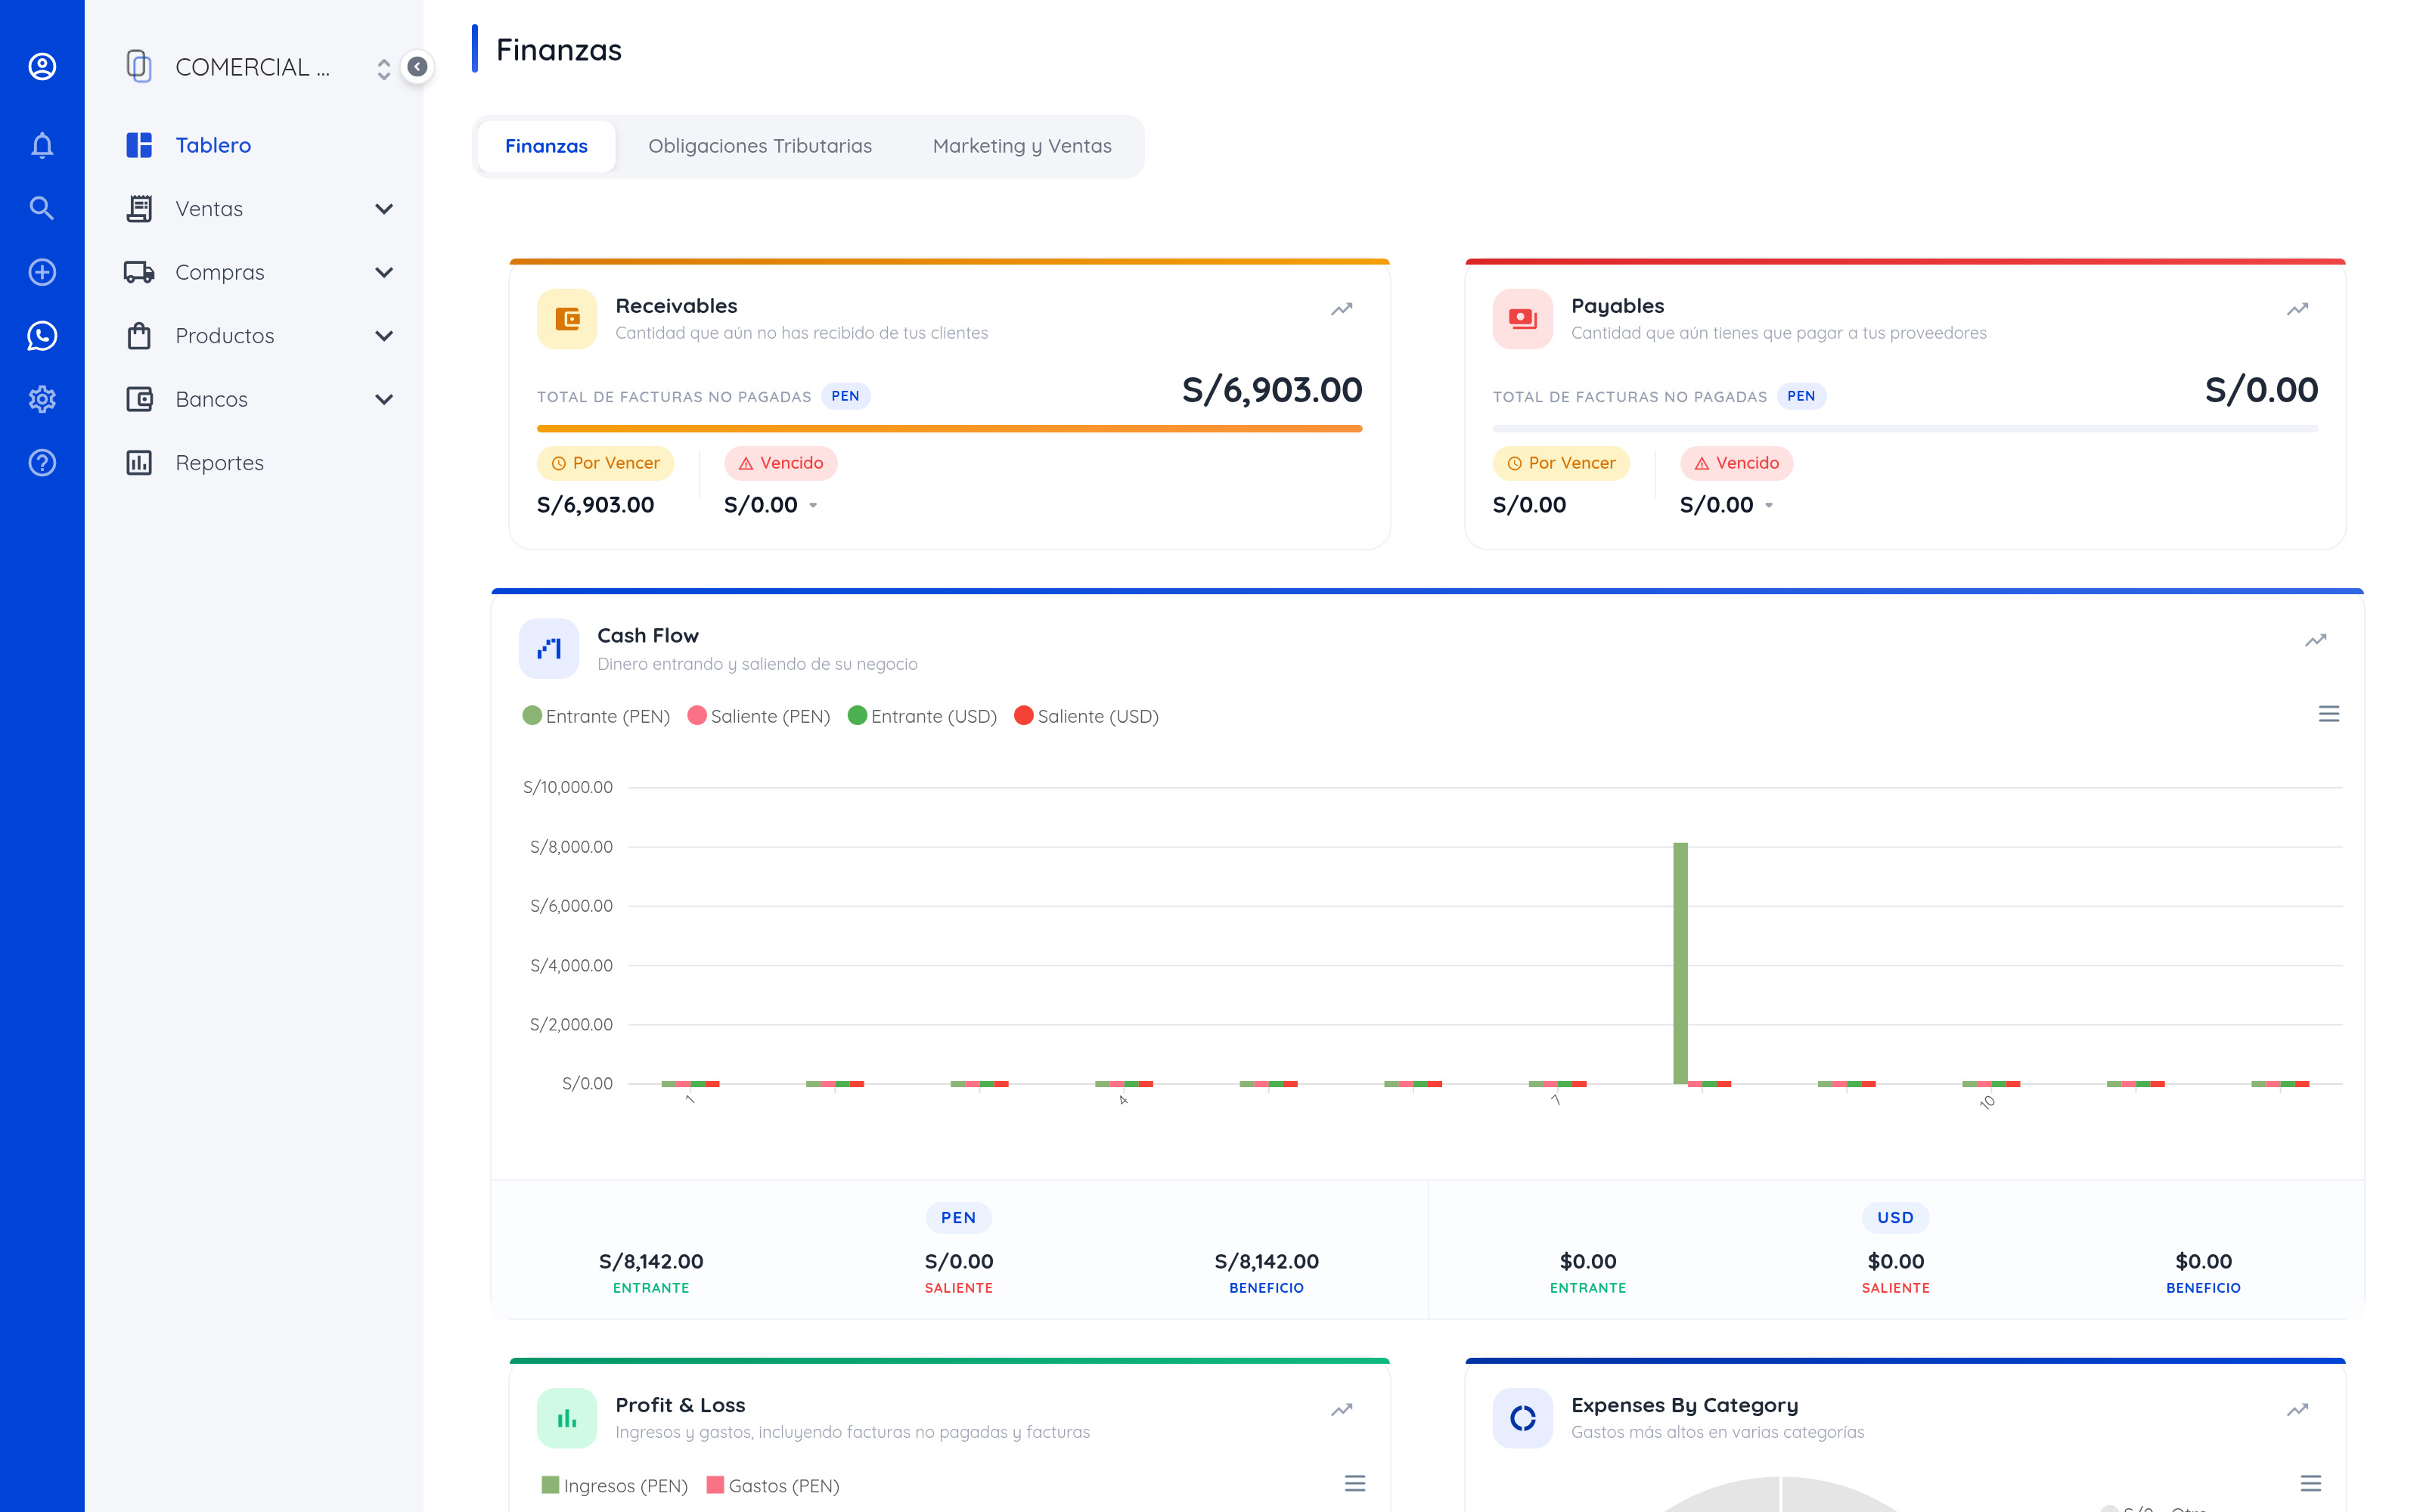Click the Cash Flow PEN badge

click(958, 1217)
